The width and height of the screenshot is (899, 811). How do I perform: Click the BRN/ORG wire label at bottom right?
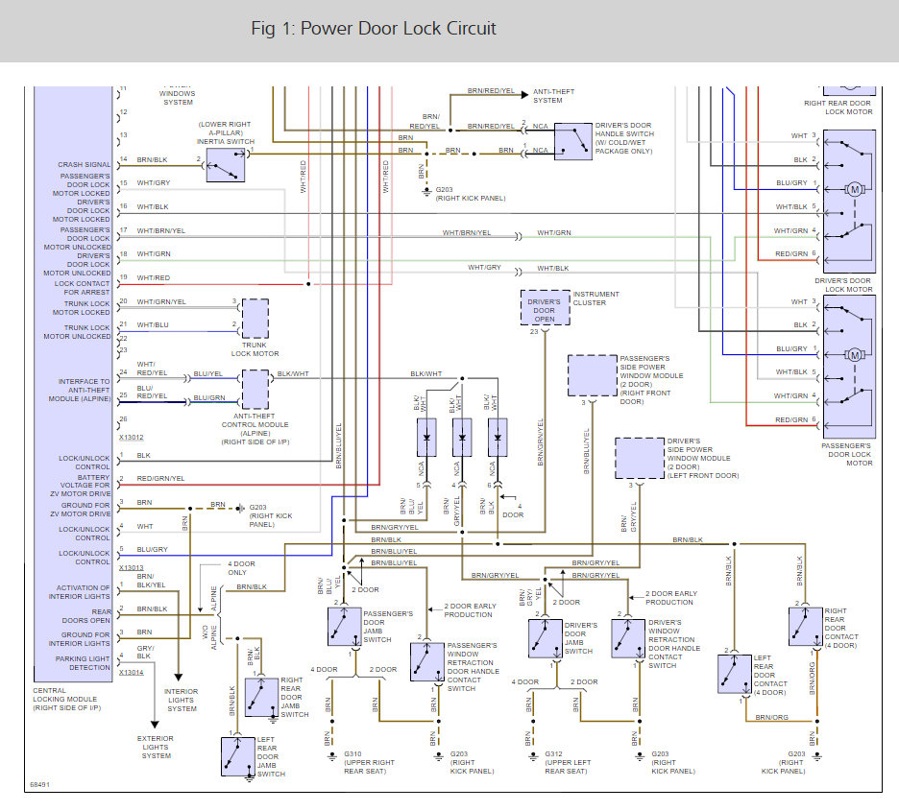(771, 717)
